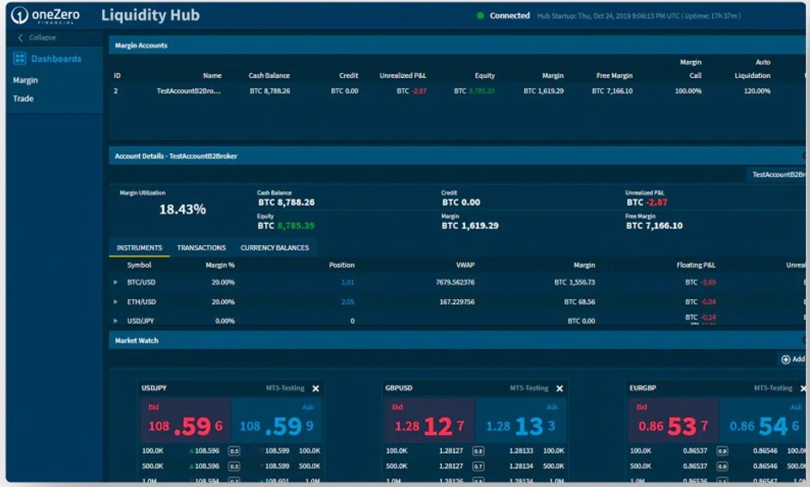Close the USDJPY market watch tile
Screen dimensions: 810x487
316,388
